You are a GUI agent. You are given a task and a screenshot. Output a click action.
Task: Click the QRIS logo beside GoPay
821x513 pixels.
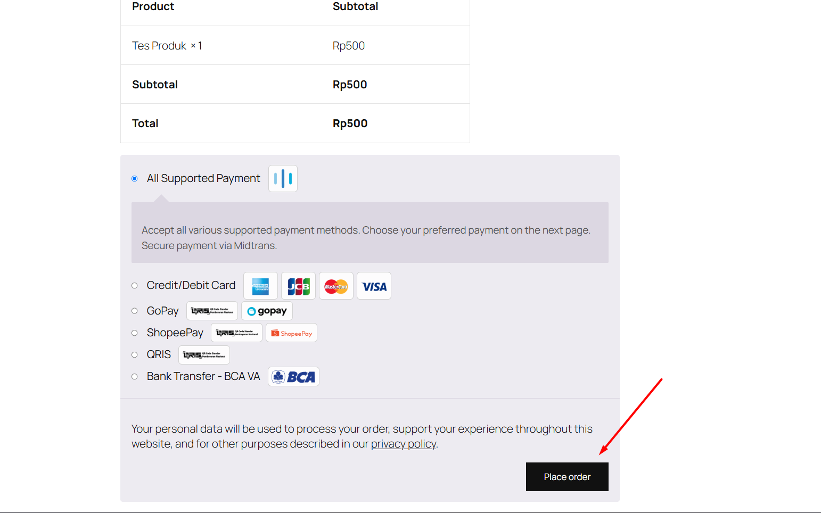pos(212,311)
